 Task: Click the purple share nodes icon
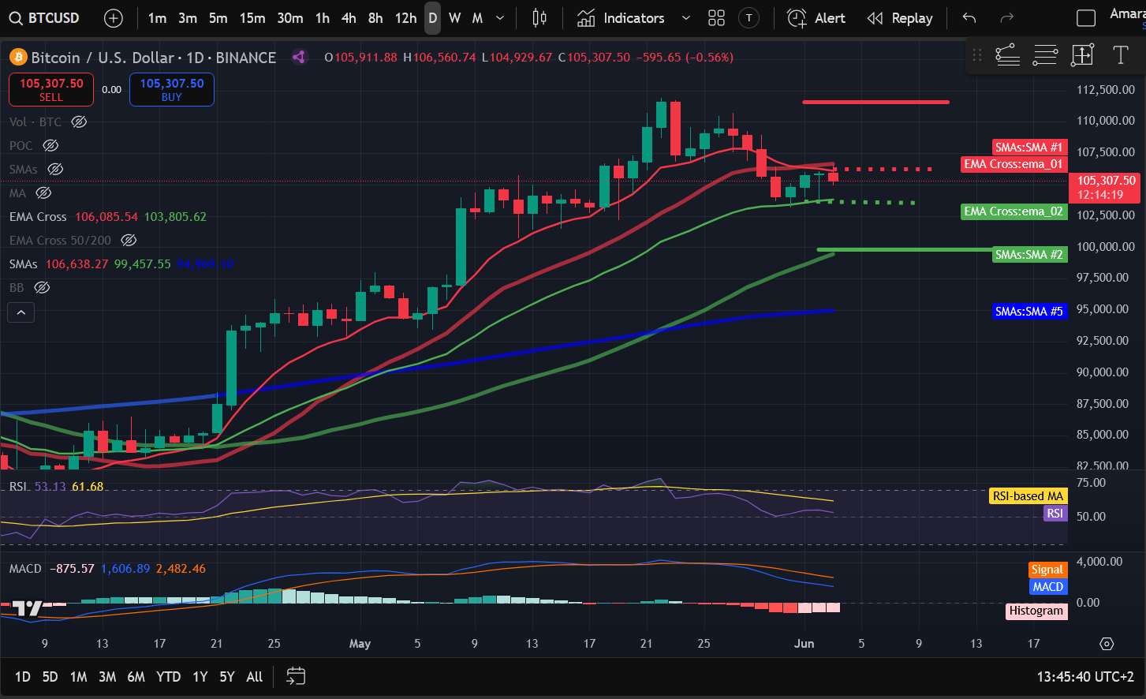(x=299, y=57)
